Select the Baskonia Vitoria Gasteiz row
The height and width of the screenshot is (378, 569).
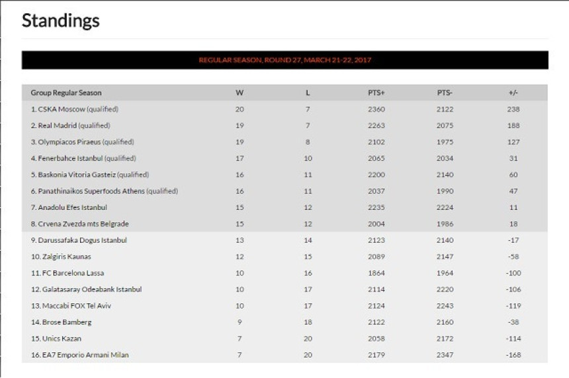[284, 175]
